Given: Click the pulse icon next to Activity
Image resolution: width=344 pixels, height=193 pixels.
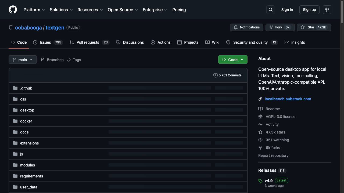Looking at the screenshot, I should click(260, 124).
